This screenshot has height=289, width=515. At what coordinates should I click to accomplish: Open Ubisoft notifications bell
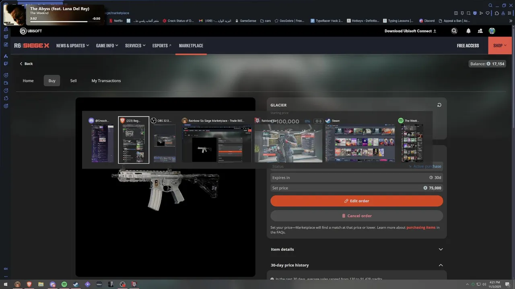tap(468, 31)
